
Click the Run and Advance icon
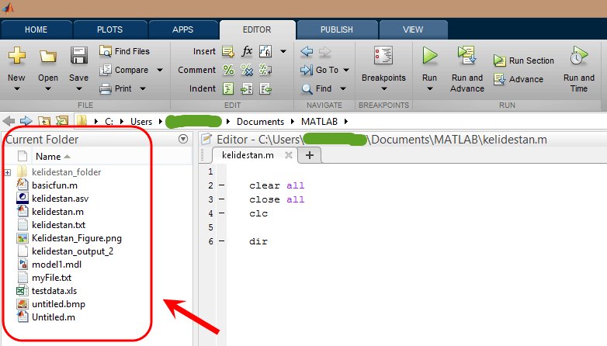point(467,55)
